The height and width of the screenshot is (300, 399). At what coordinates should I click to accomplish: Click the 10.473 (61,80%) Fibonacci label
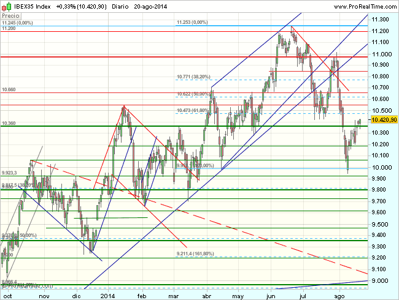pyautogui.click(x=193, y=110)
